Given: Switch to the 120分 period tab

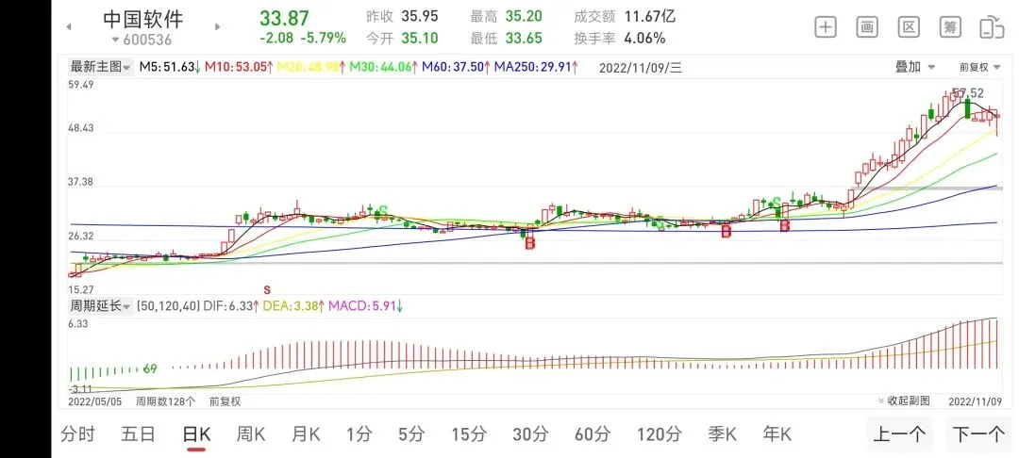Looking at the screenshot, I should [659, 434].
